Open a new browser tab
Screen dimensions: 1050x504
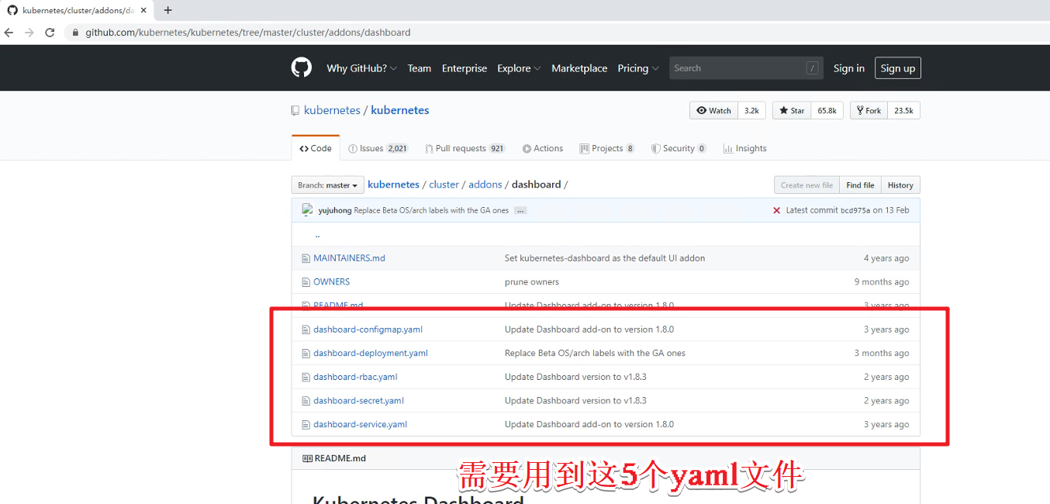click(x=168, y=10)
